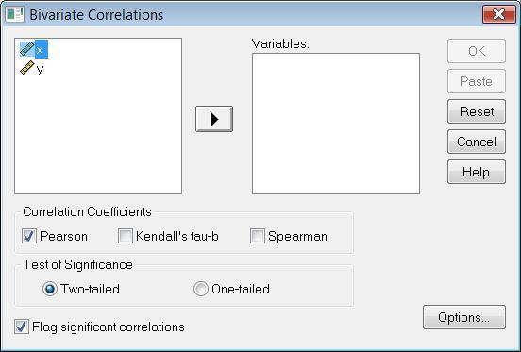The image size is (521, 352).
Task: Select the x variable's ruler icon
Action: coord(27,49)
